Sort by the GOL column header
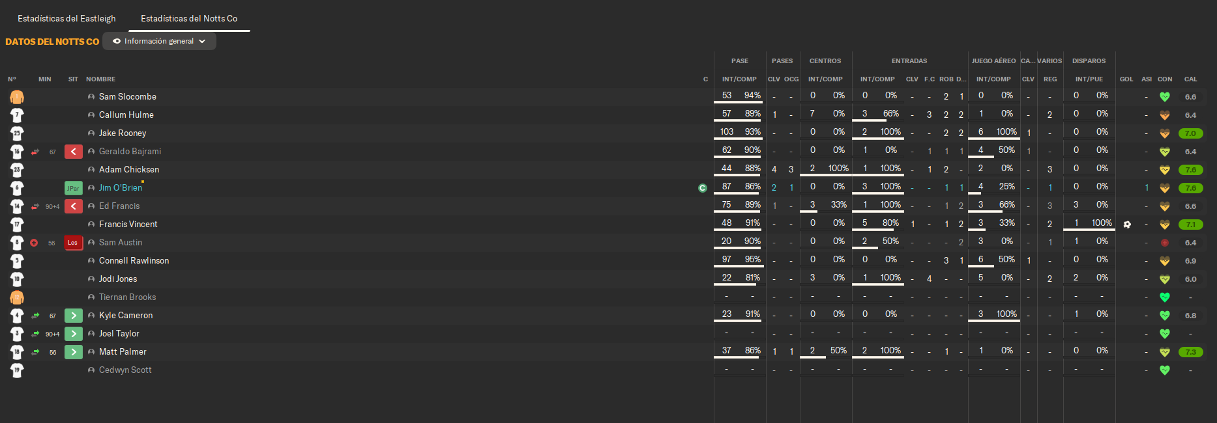This screenshot has width=1217, height=423. 1126,79
